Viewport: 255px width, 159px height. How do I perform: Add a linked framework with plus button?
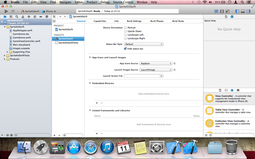(x=97, y=133)
